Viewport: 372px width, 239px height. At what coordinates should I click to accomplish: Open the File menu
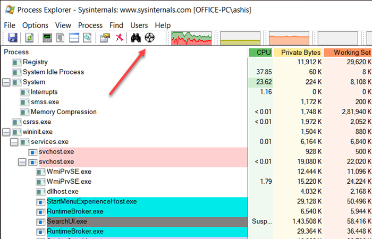click(x=10, y=25)
